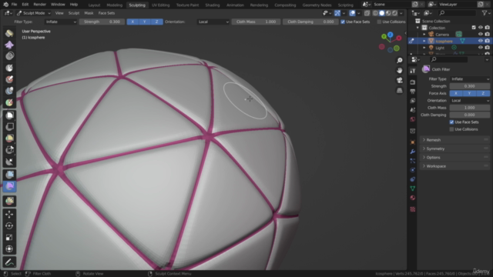The width and height of the screenshot is (493, 277).
Task: Toggle X force axis button in header
Action: point(132,22)
